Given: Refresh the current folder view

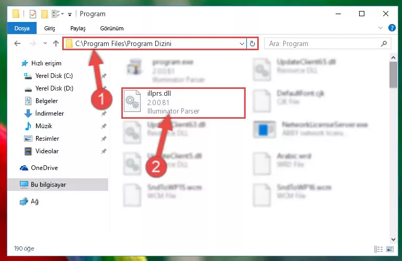Looking at the screenshot, I should [x=252, y=44].
